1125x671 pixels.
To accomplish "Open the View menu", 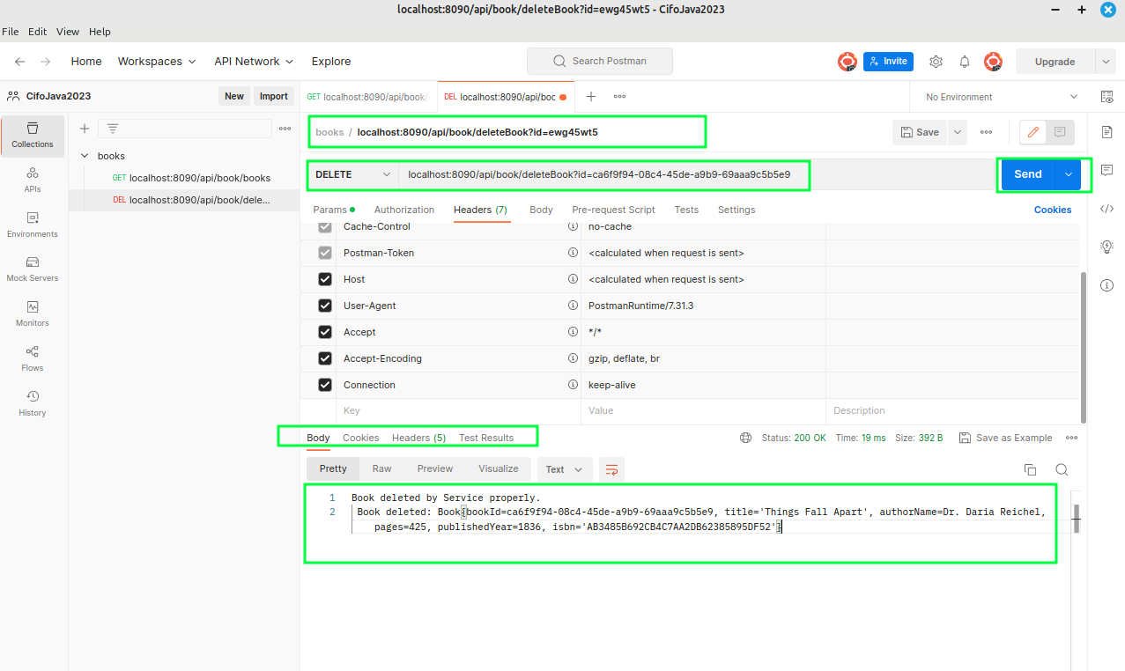I will (x=68, y=32).
